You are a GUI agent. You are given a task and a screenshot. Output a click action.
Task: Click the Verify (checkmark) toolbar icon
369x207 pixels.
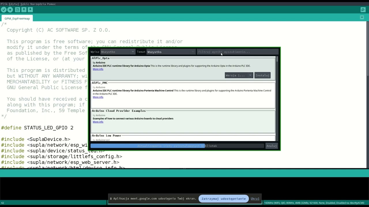[4, 9]
